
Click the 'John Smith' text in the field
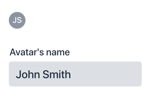pyautogui.click(x=43, y=74)
